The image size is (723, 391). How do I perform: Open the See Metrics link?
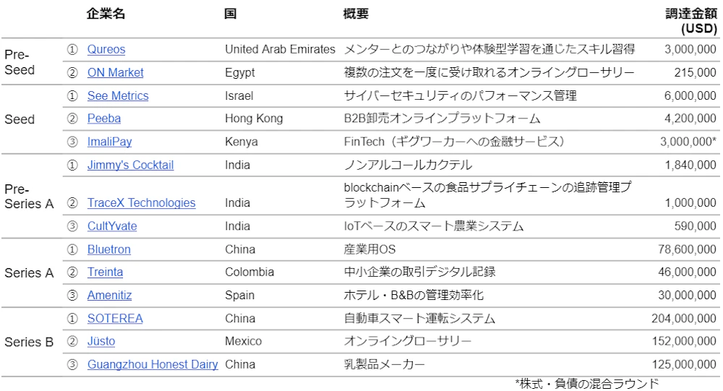tap(118, 96)
